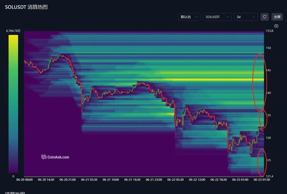Click the 06-23 01:00 time axis label

240,180
